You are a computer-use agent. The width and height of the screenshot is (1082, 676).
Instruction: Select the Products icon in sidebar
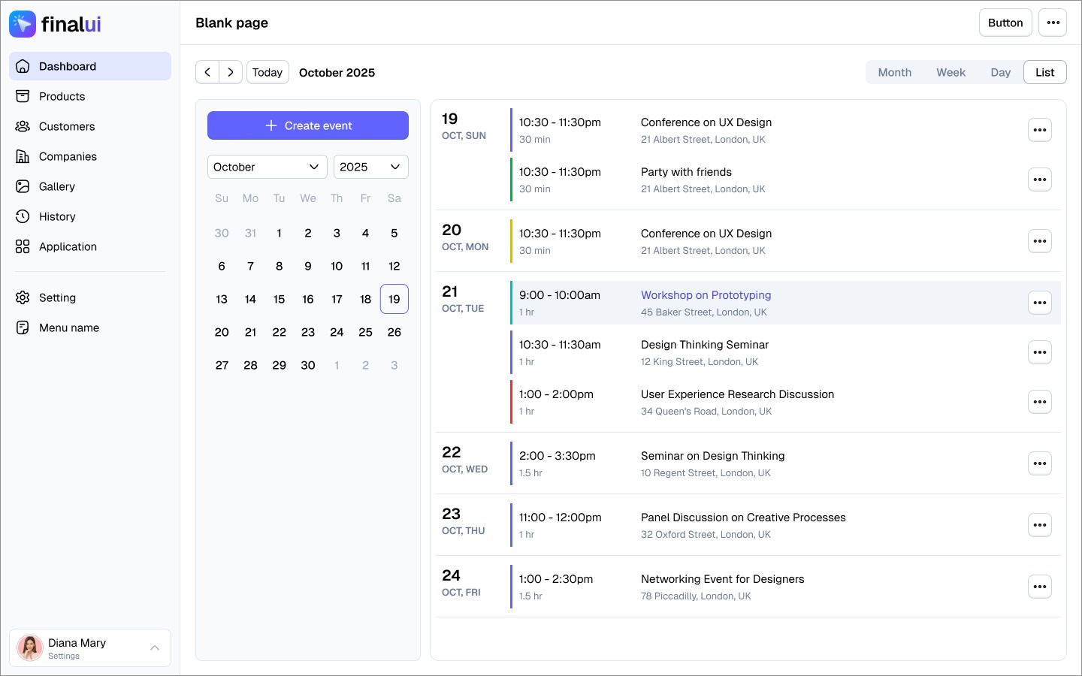pyautogui.click(x=23, y=96)
